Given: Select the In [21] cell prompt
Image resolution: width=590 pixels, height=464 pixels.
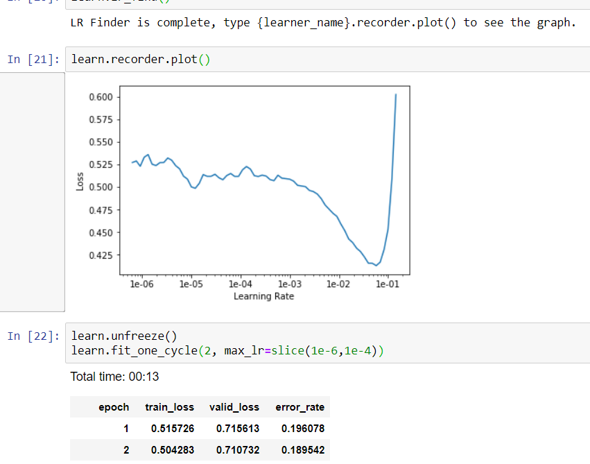Looking at the screenshot, I should tap(31, 59).
